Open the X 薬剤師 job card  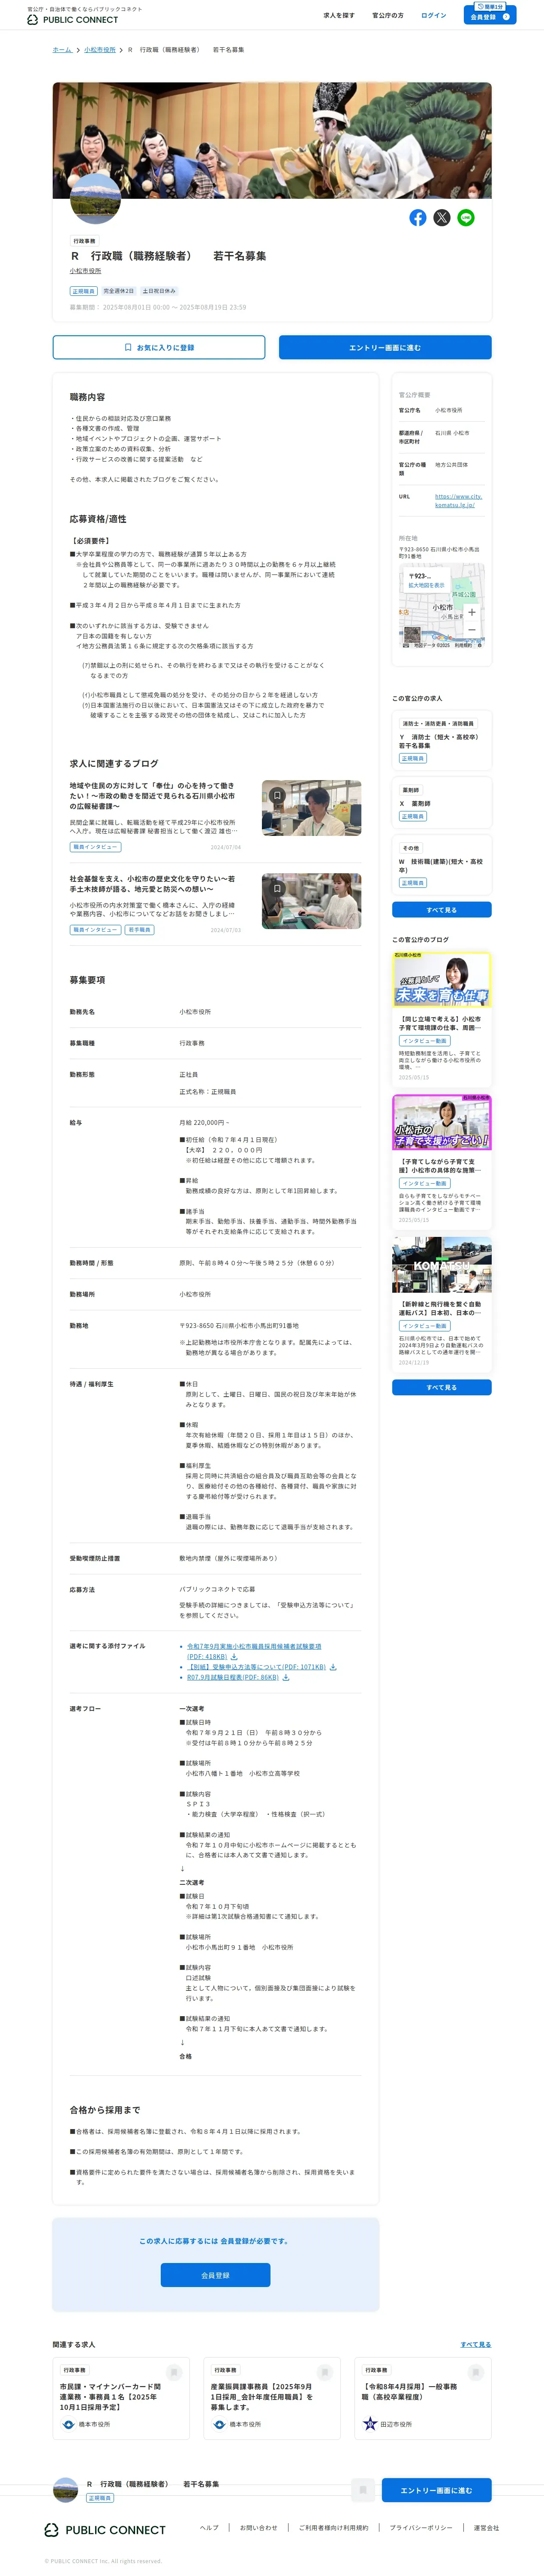441,803
